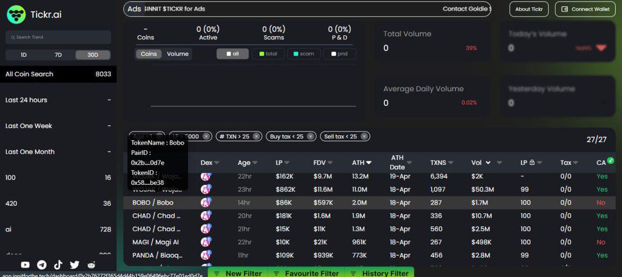Select the 7D time range
The width and height of the screenshot is (622, 277).
click(x=58, y=55)
